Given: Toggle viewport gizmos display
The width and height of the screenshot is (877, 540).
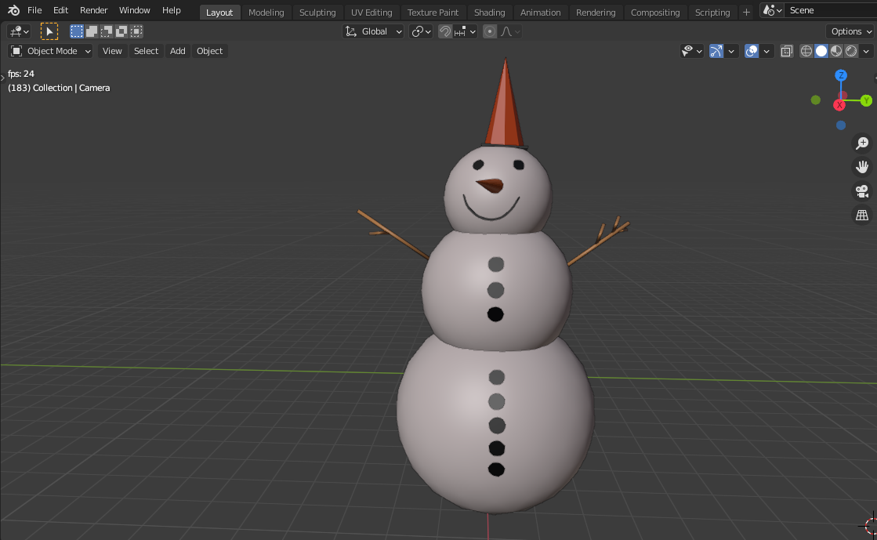Looking at the screenshot, I should pos(716,51).
